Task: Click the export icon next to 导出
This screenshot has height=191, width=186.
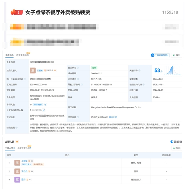Action: coord(174,55)
